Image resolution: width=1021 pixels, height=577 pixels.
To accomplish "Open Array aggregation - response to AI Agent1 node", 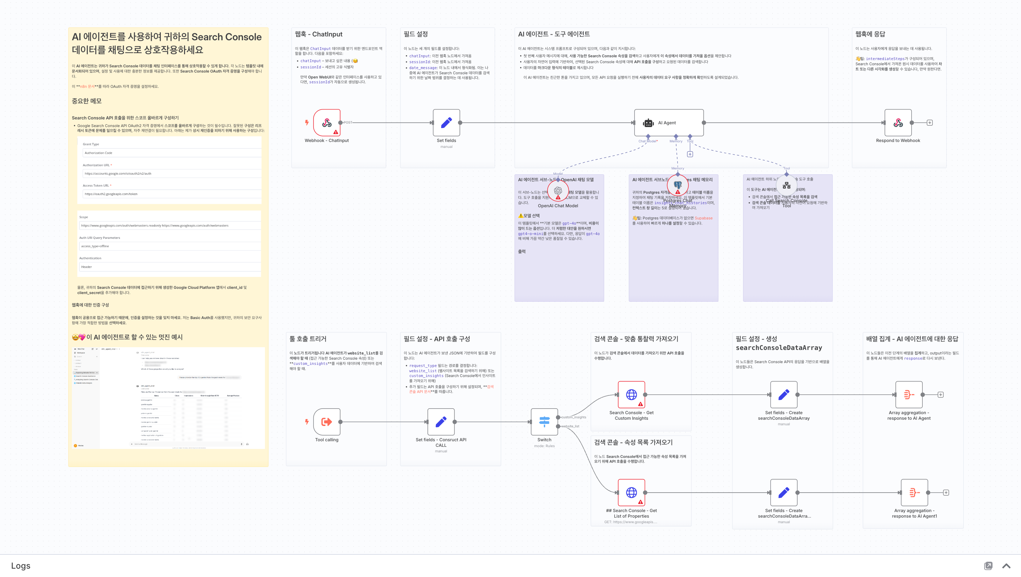I will pyautogui.click(x=914, y=492).
